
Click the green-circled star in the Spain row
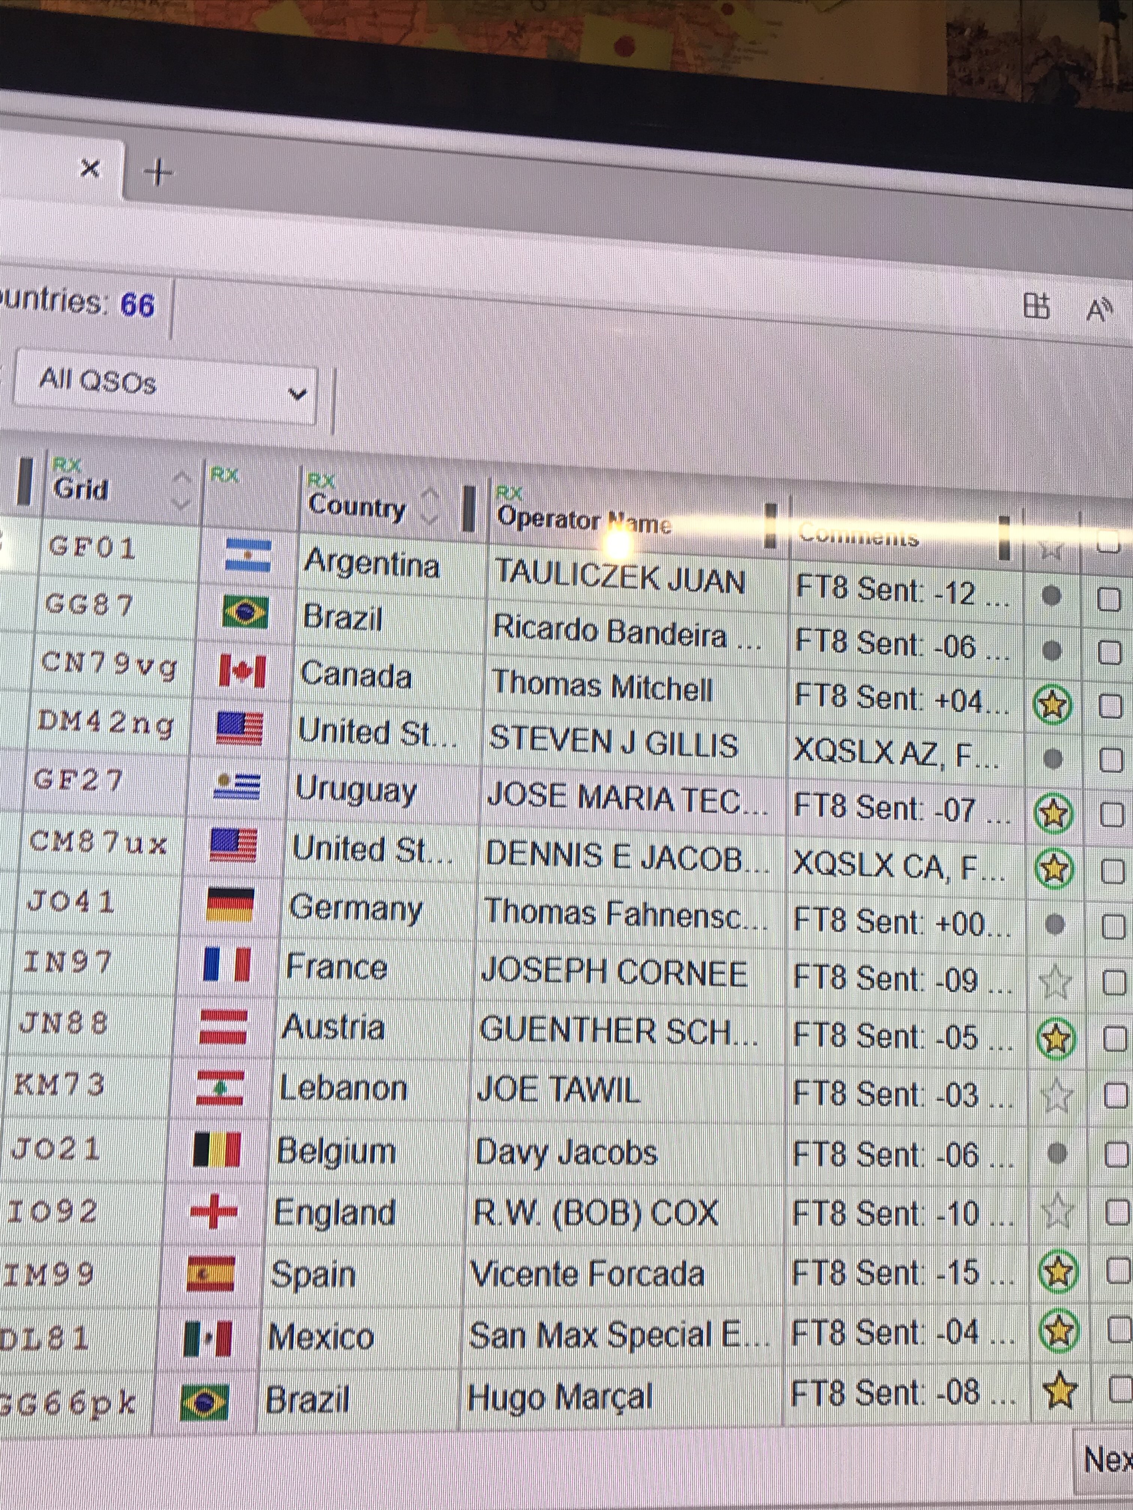pos(1058,1271)
